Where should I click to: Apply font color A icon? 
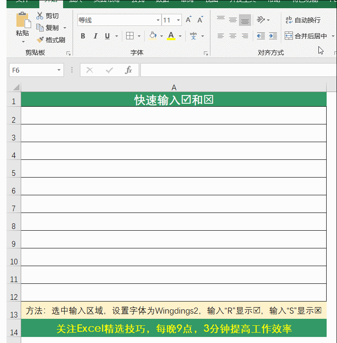171,36
